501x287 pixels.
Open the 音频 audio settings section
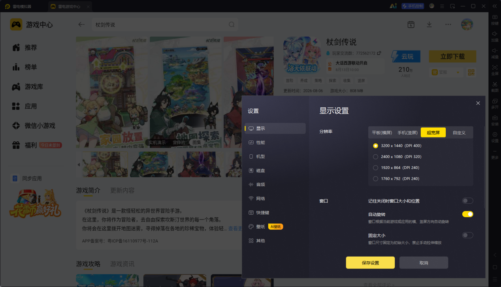pos(275,184)
